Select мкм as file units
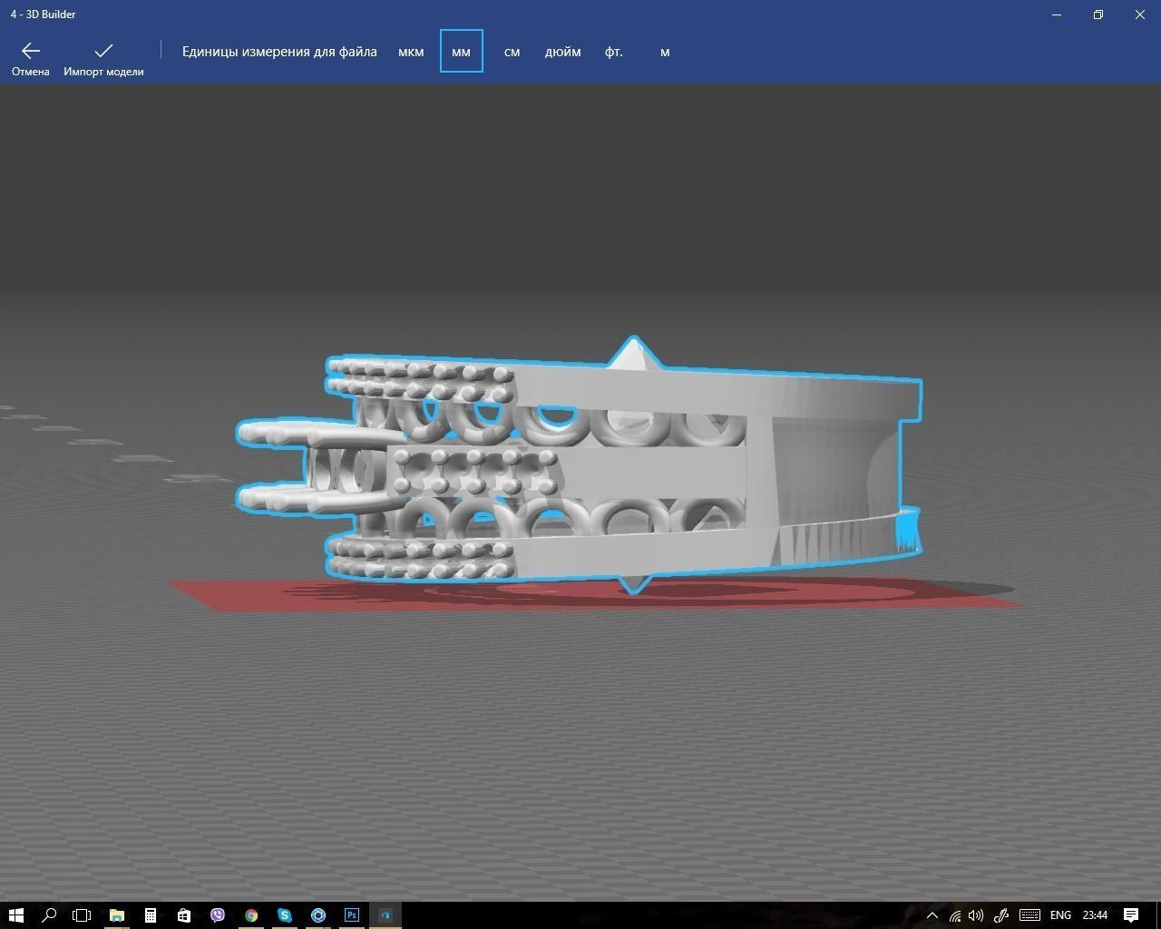This screenshot has height=929, width=1161. pyautogui.click(x=411, y=52)
